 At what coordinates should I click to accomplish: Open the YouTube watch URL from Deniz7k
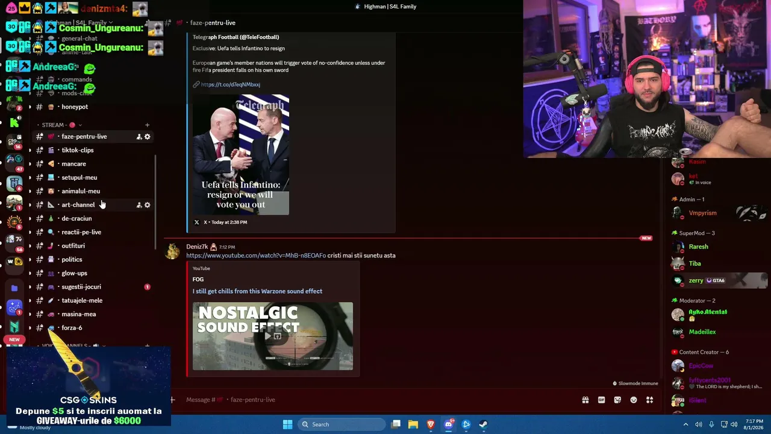click(x=256, y=256)
